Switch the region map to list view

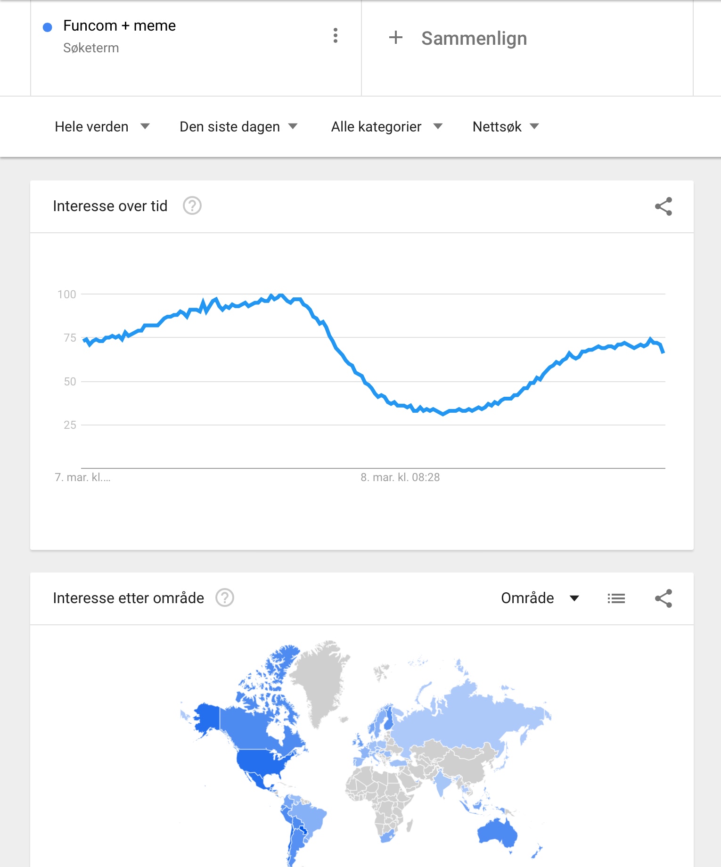616,598
